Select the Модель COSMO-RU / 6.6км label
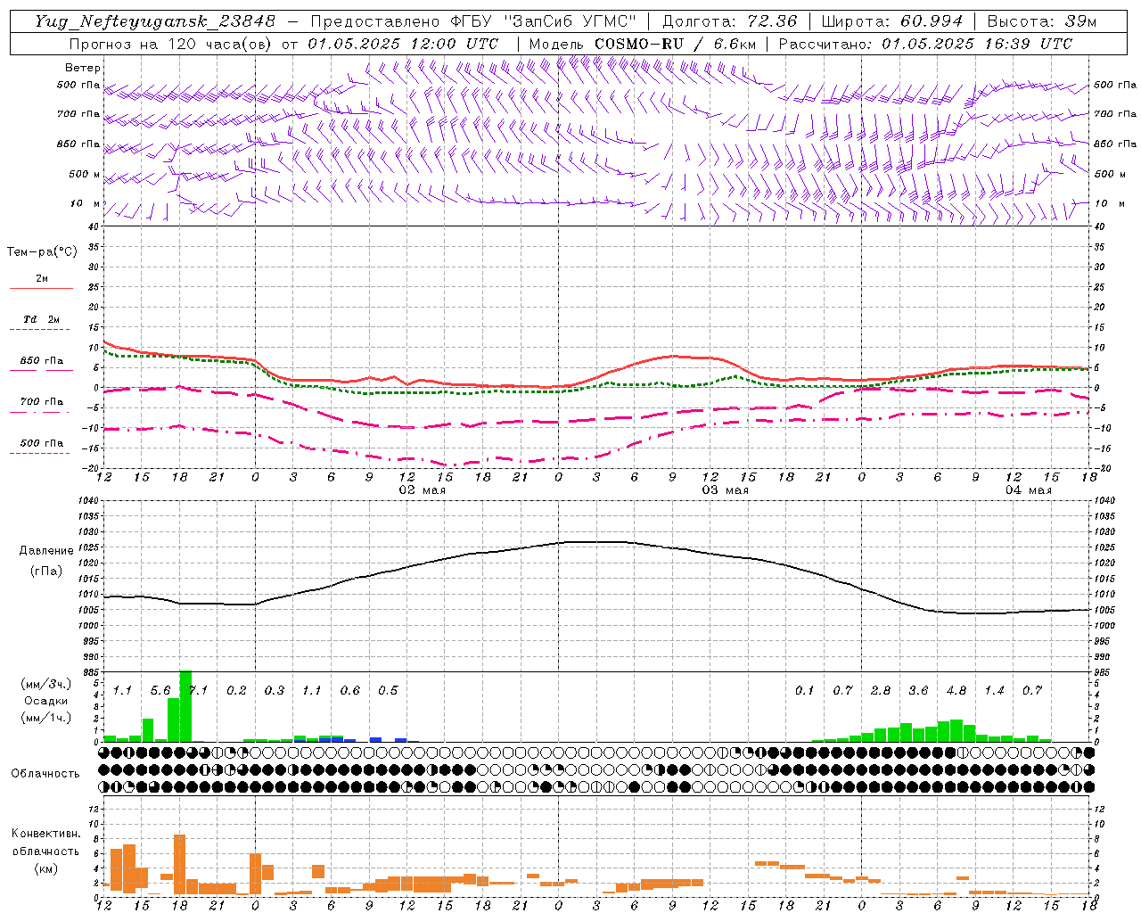 643,44
